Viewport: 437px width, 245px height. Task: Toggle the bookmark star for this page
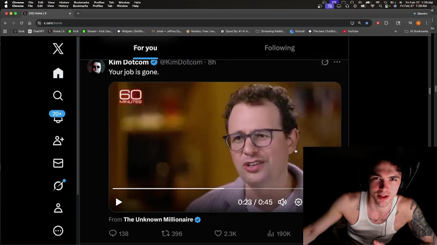pos(367,23)
